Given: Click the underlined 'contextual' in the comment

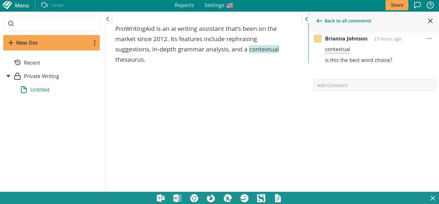Looking at the screenshot, I should (338, 49).
